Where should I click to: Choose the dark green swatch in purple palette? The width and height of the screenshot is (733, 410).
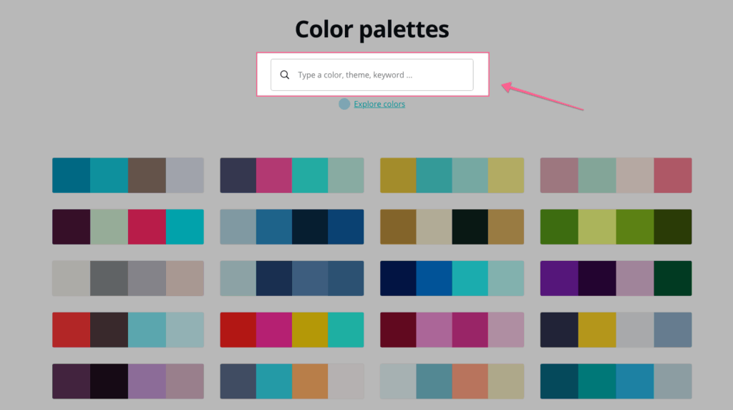[x=673, y=278]
